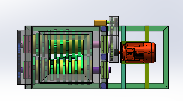Select the middle blue plate between bearings
The height and width of the screenshot is (101, 183).
(x=104, y=57)
